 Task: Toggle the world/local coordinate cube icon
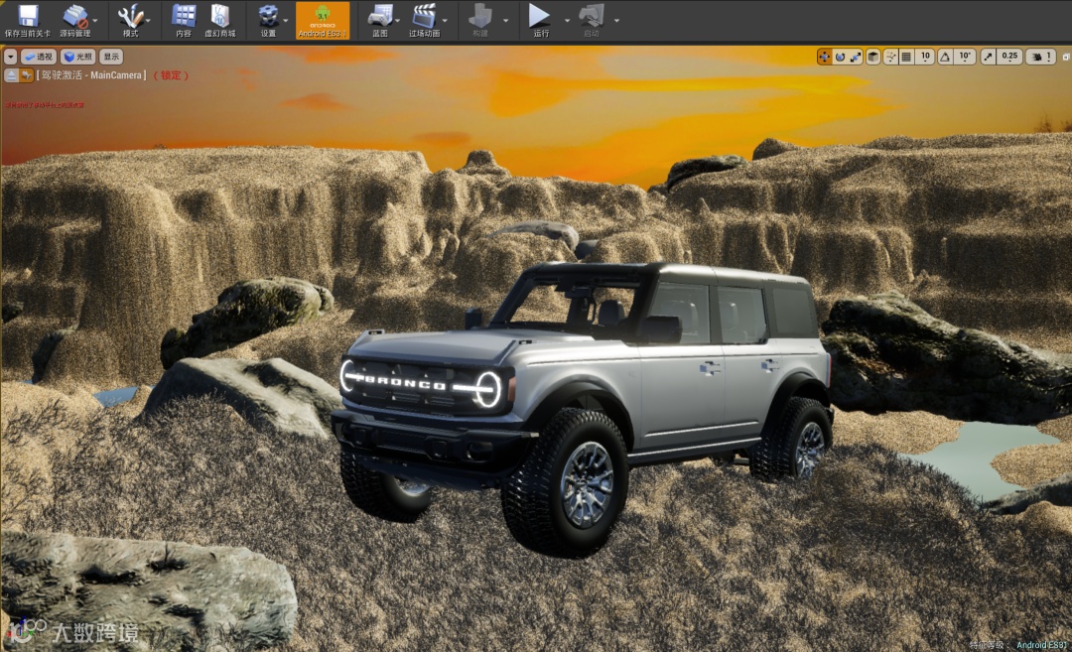tap(873, 57)
